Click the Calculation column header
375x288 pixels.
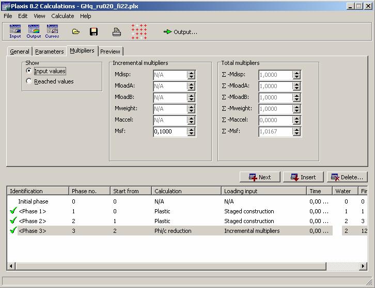(x=186, y=191)
